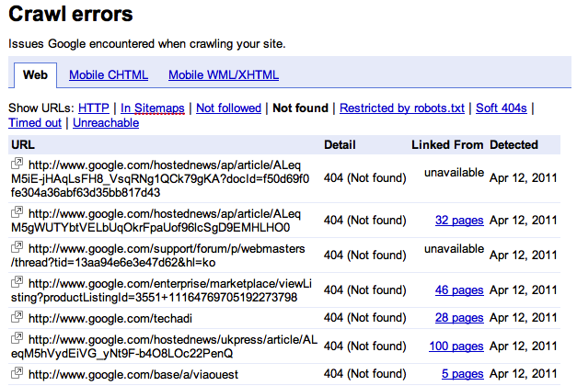Open external link icon for viaouest URL

(17, 373)
